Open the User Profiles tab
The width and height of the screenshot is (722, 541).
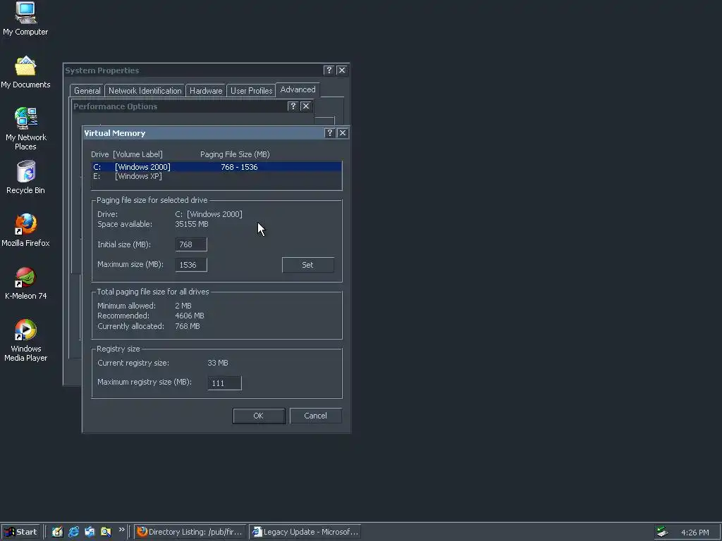click(252, 91)
